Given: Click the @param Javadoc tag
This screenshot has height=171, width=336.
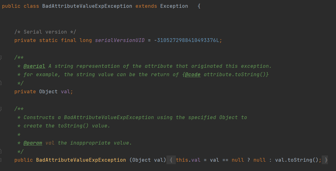Looking at the screenshot, I should pos(33,143).
